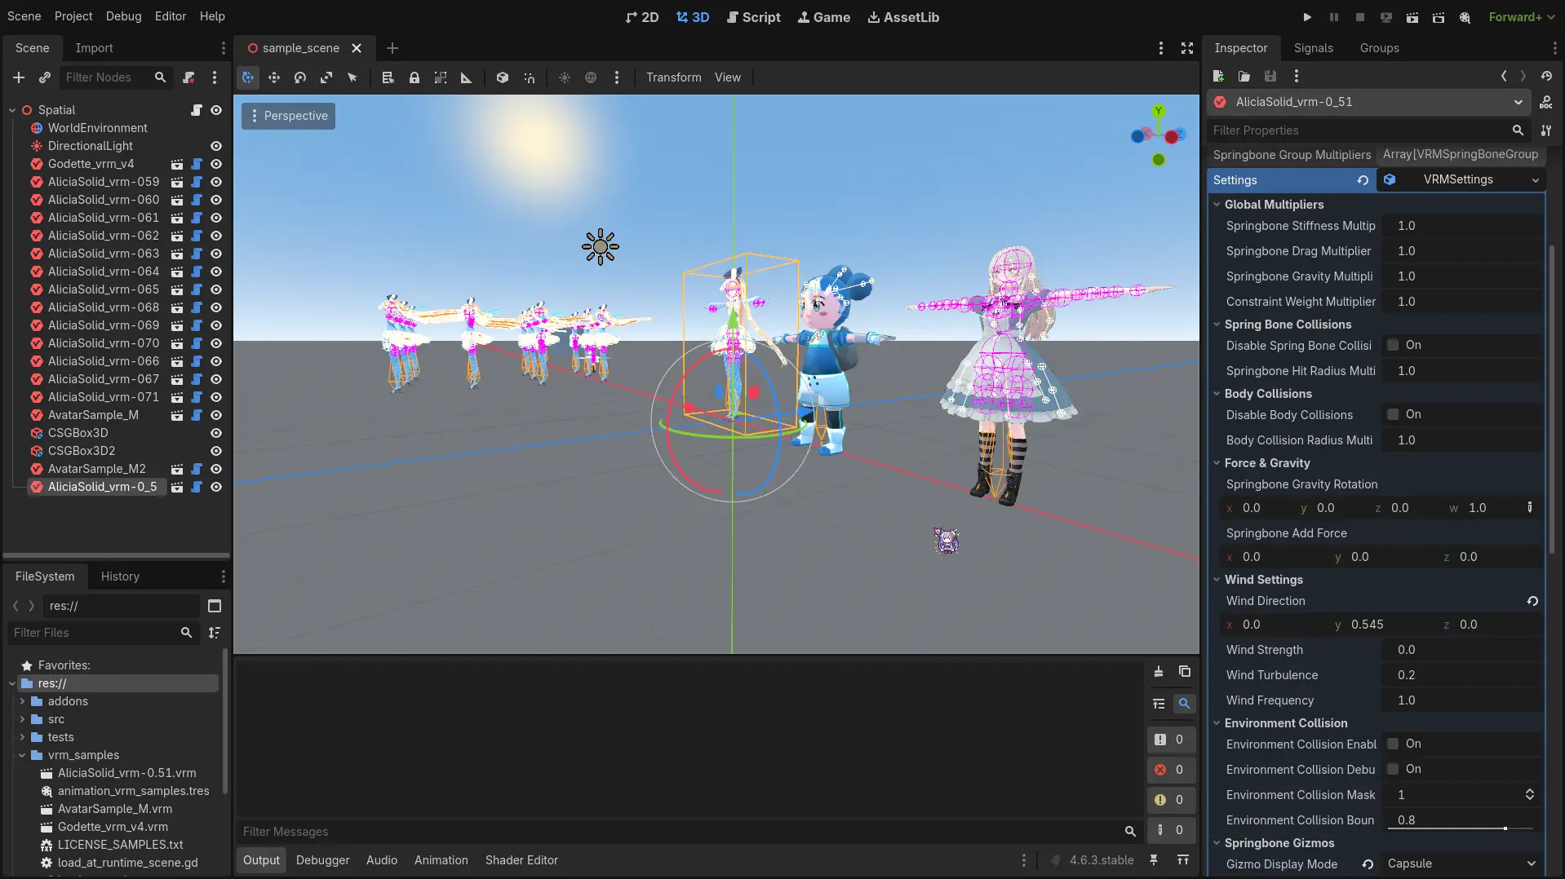
Task: Sort files icon in FileSystem
Action: tap(215, 633)
